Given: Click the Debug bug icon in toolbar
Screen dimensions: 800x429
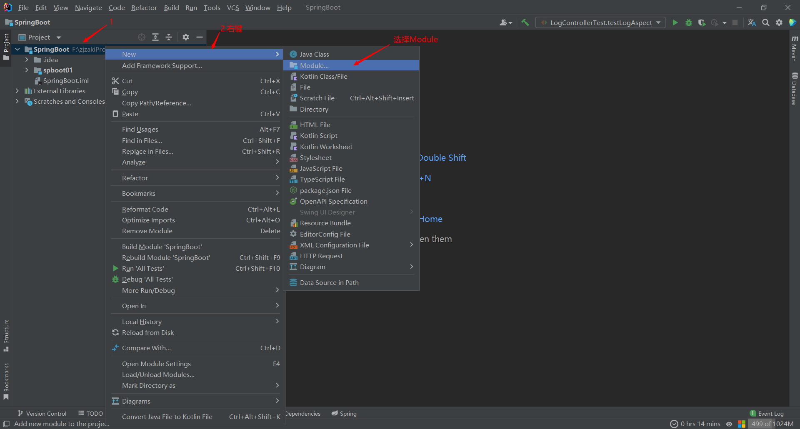Looking at the screenshot, I should [688, 22].
